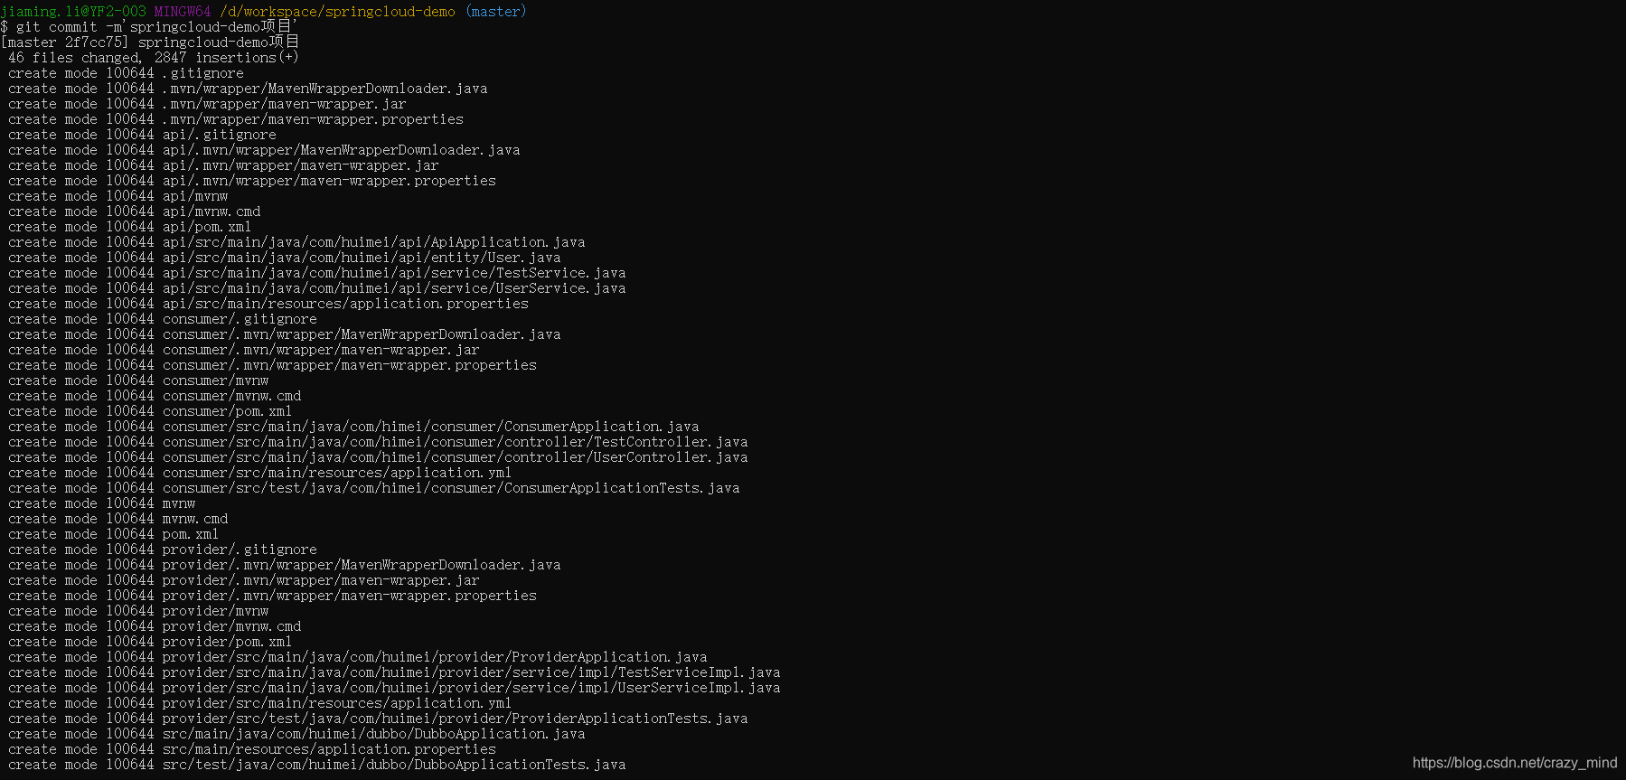
Task: Click the 'api/service/UserService.java' line
Action: (x=316, y=288)
